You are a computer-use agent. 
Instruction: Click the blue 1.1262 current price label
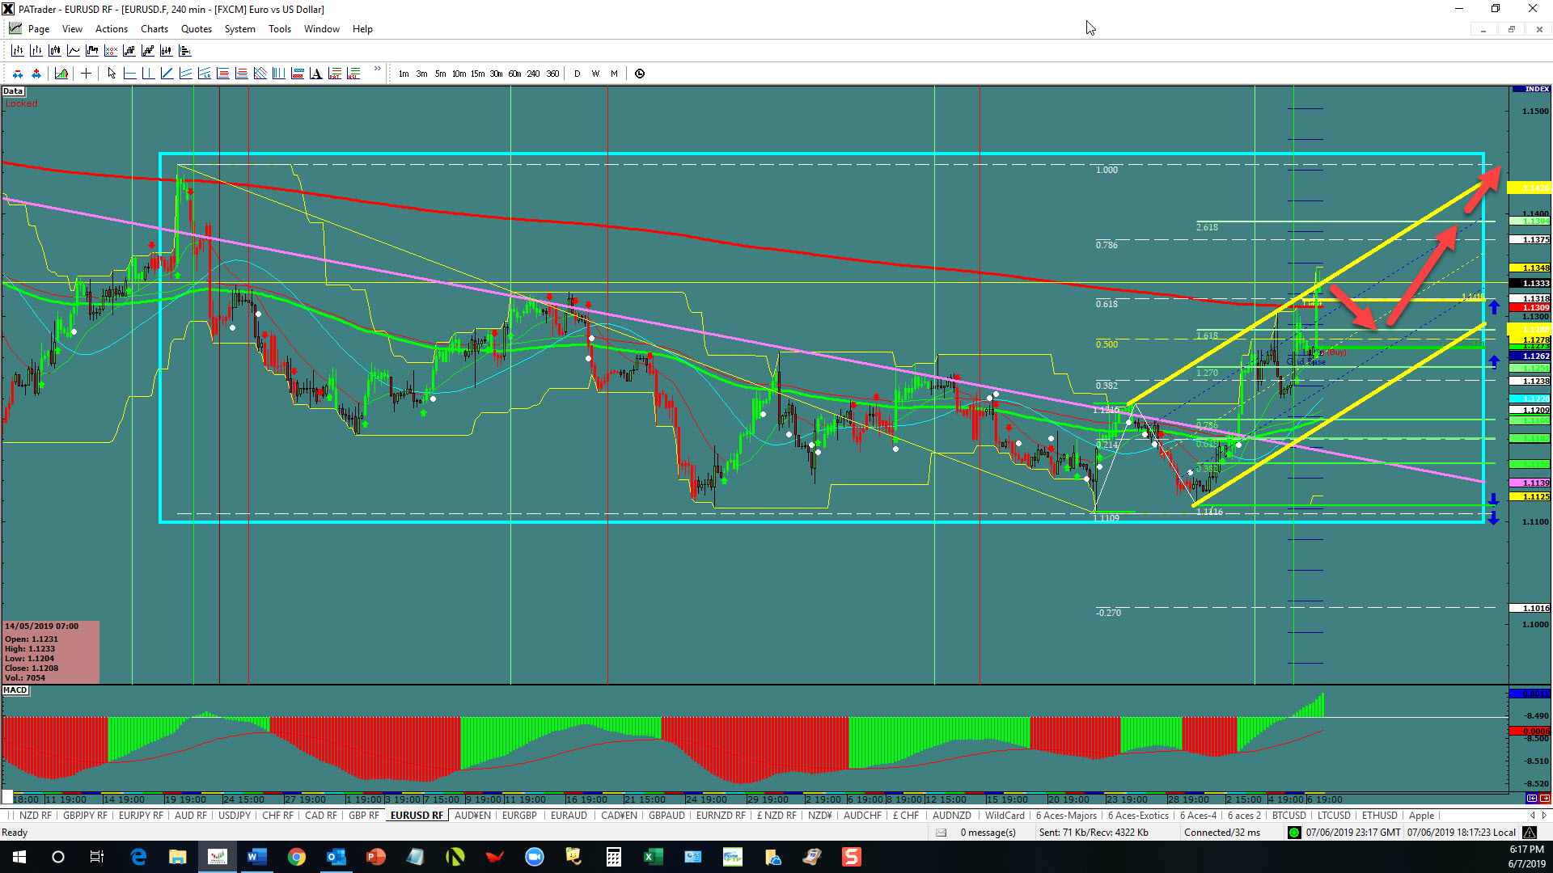(x=1530, y=356)
